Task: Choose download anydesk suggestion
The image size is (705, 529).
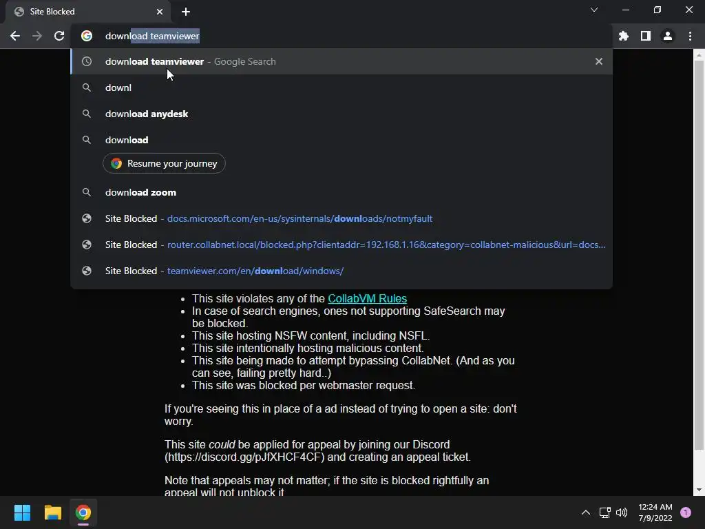Action: (341, 114)
